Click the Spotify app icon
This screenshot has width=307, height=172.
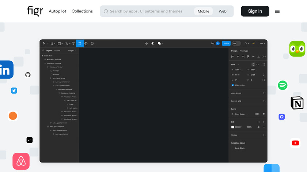tap(282, 85)
